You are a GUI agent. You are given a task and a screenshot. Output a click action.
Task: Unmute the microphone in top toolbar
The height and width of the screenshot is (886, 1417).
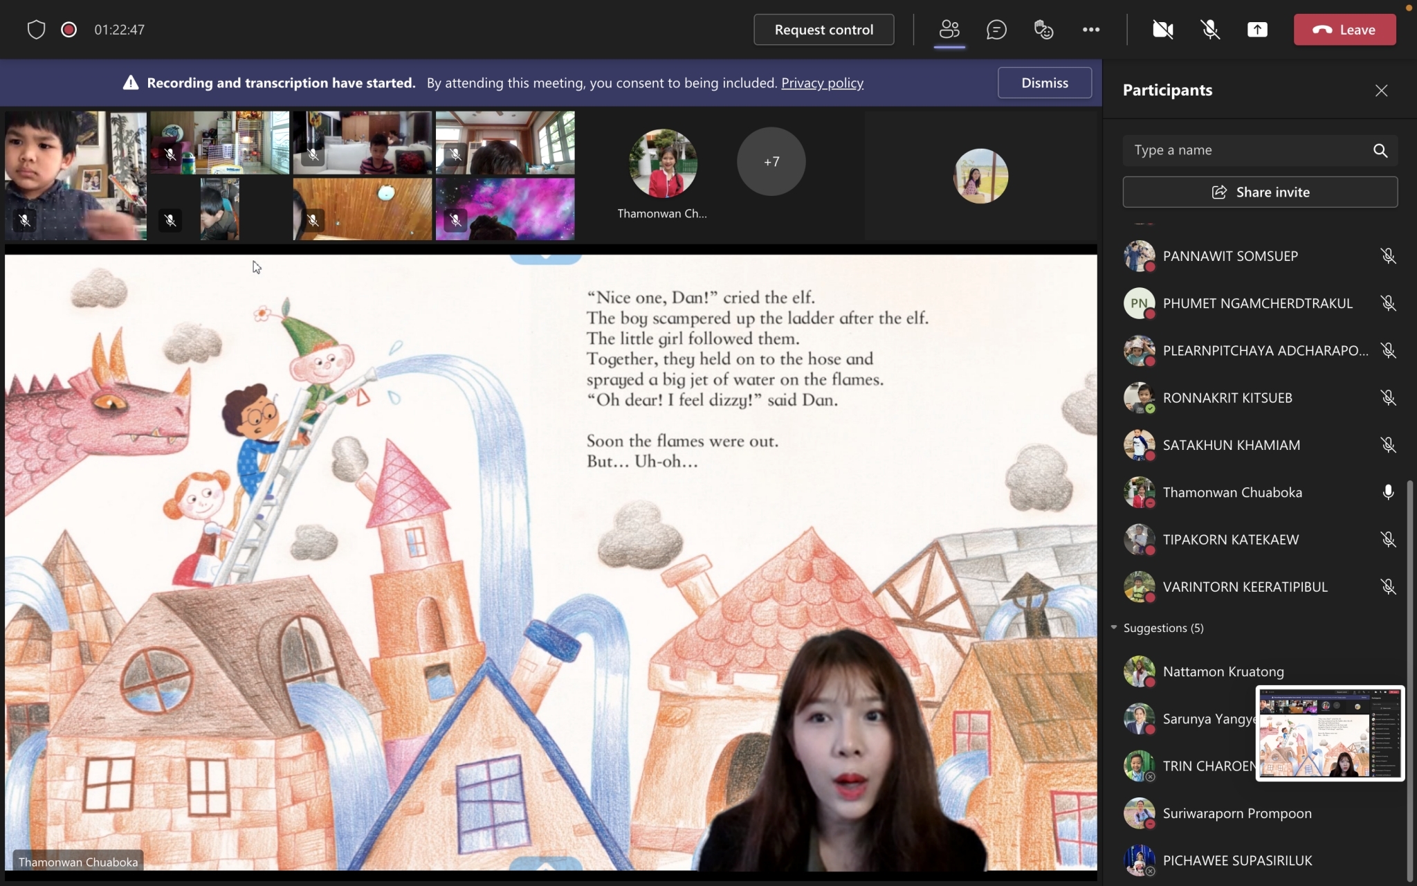pos(1210,30)
